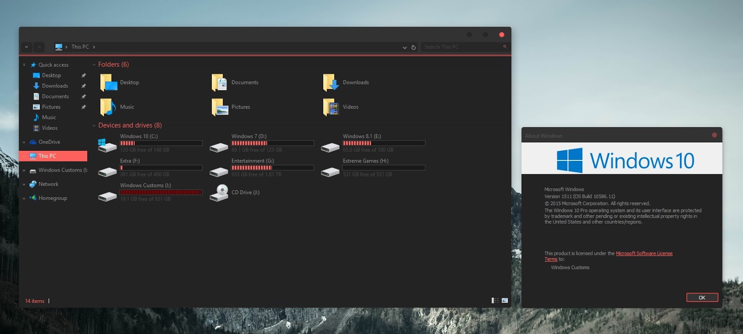Image resolution: width=743 pixels, height=334 pixels.
Task: Expand the Windows Customs (I:) sidebar node
Action: pos(24,170)
